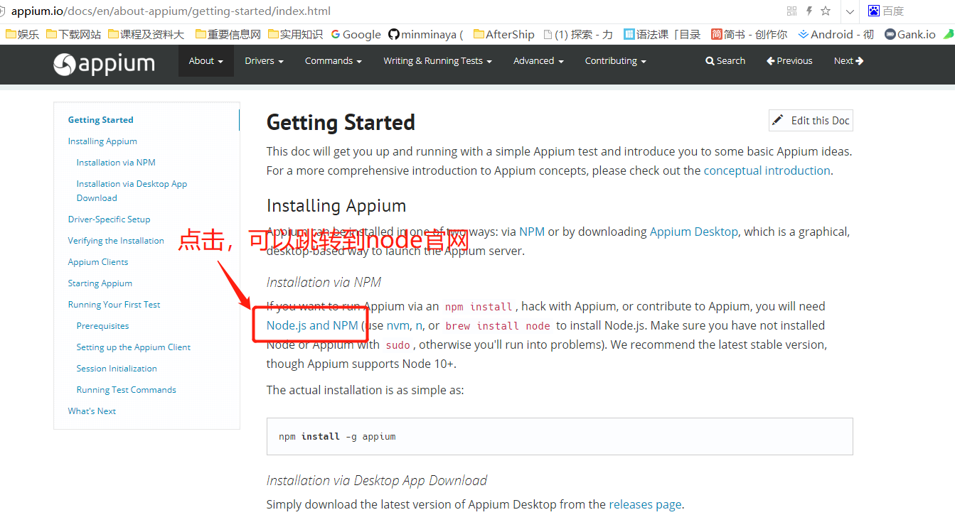Viewport: 955px width, 532px height.
Task: Open the 实用知识 bookmark folder
Action: (x=295, y=34)
